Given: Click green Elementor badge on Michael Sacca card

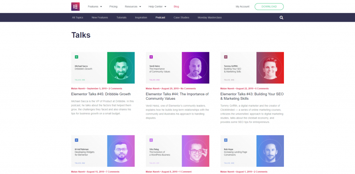Looking at the screenshot, I should click(x=77, y=57).
